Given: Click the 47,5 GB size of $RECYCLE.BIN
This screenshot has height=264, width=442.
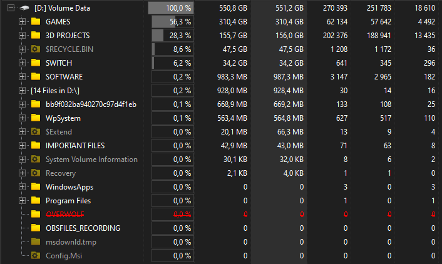Looking at the screenshot, I should (235, 49).
